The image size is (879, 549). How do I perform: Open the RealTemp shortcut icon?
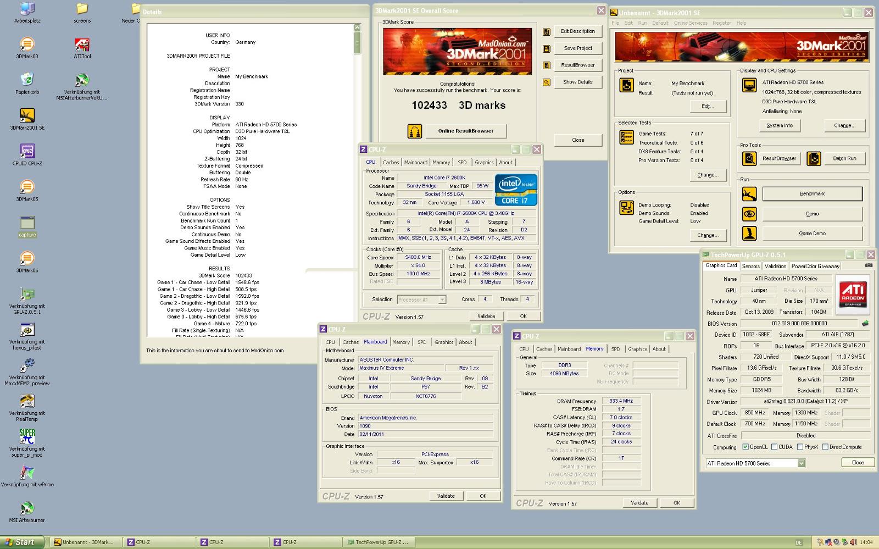coord(27,402)
